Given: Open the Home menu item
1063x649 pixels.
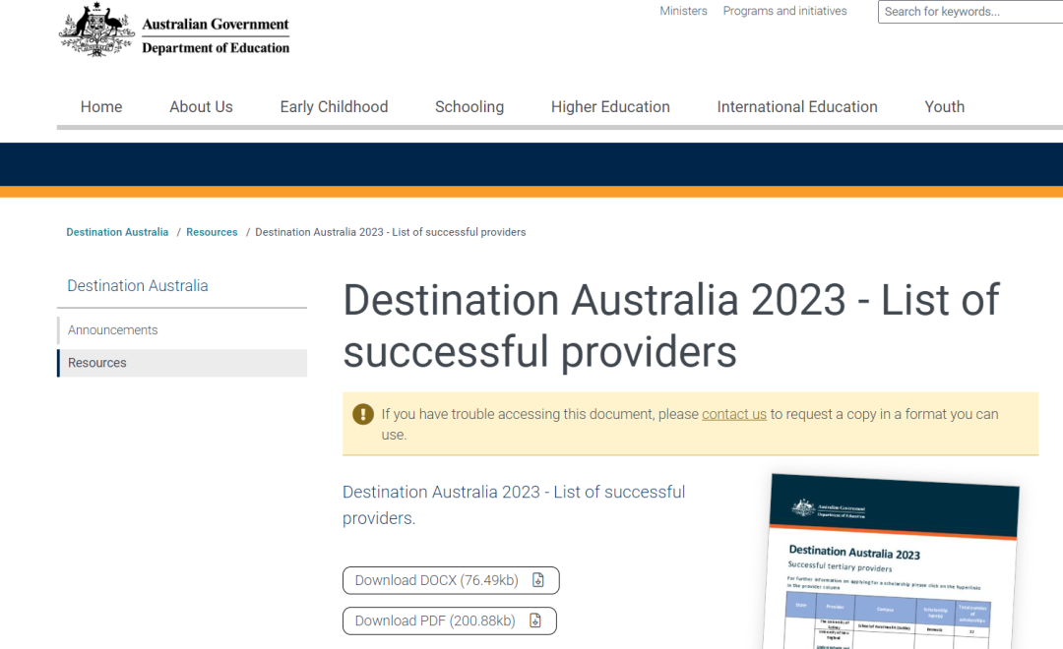Looking at the screenshot, I should pos(101,107).
